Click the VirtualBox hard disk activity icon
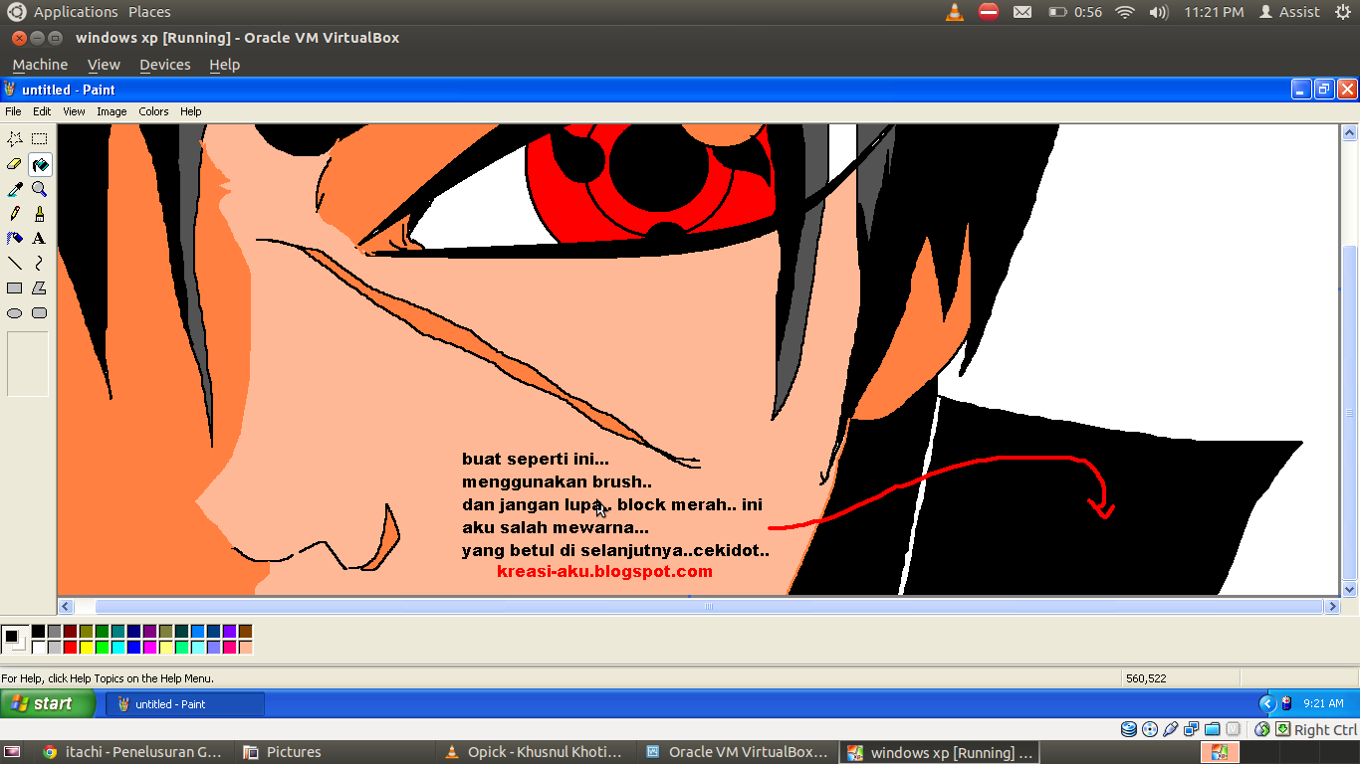Image resolution: width=1360 pixels, height=764 pixels. pyautogui.click(x=1129, y=729)
